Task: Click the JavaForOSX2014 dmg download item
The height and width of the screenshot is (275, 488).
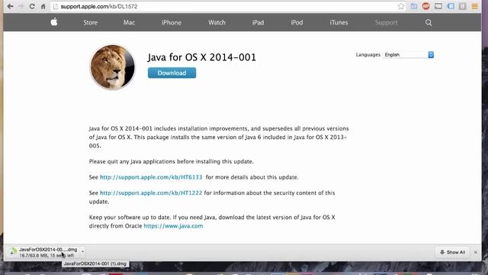Action: click(x=43, y=252)
